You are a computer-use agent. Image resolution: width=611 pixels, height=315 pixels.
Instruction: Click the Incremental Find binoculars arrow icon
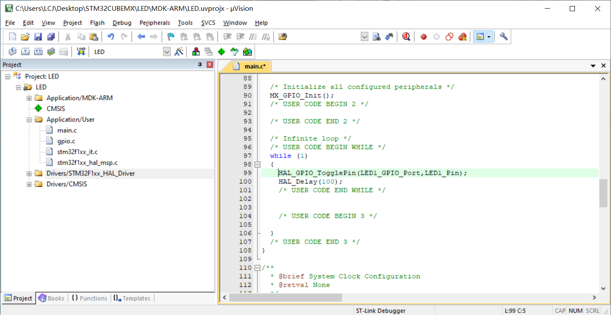tap(389, 37)
